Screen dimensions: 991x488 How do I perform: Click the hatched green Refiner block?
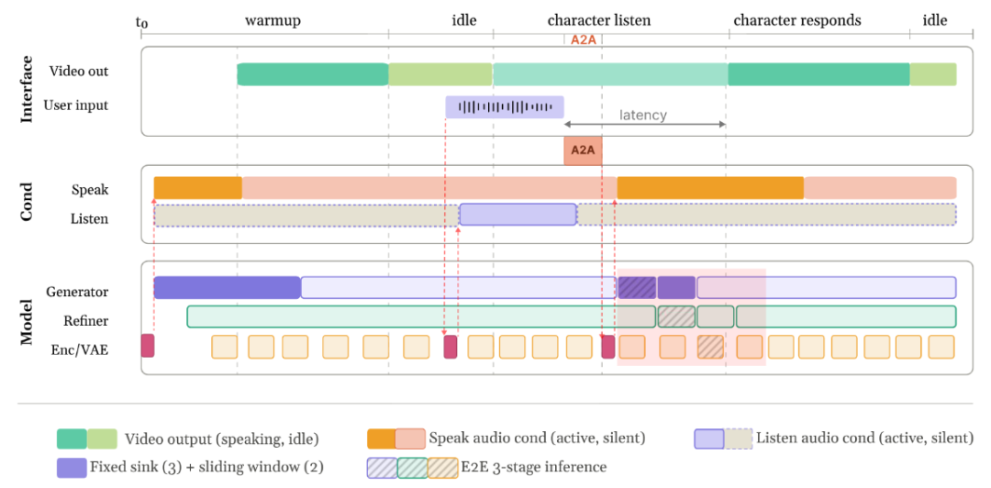[676, 317]
